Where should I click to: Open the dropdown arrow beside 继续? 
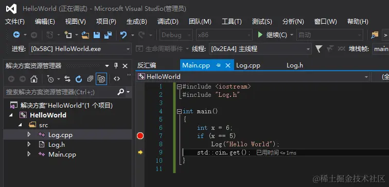[x=292, y=35]
